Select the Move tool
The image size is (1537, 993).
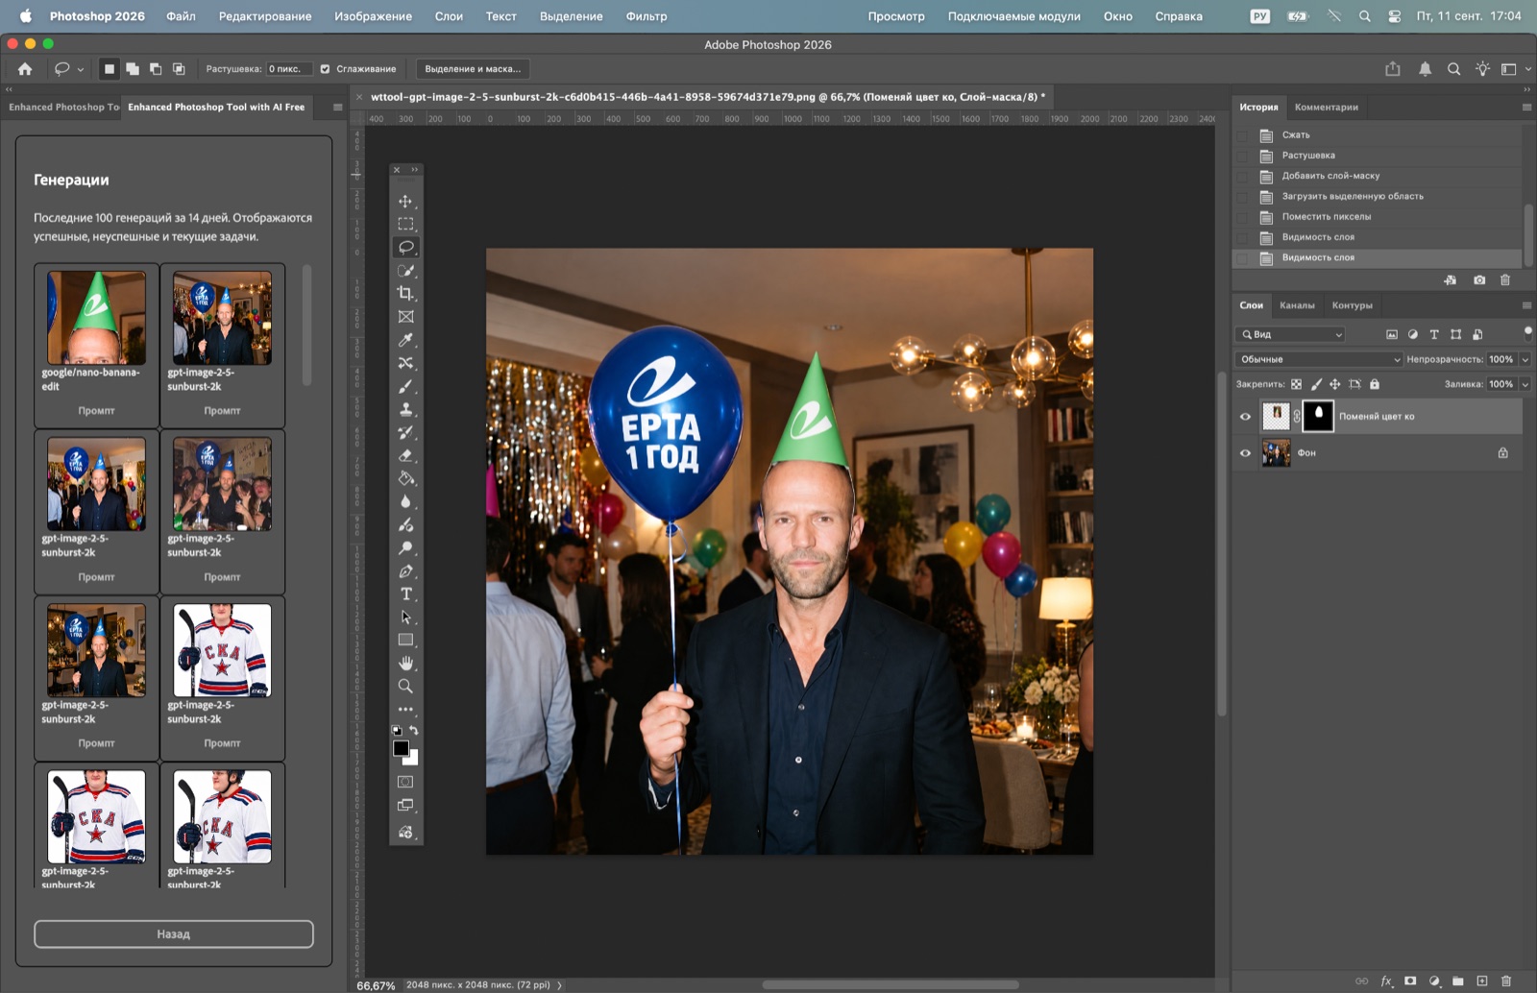coord(405,202)
